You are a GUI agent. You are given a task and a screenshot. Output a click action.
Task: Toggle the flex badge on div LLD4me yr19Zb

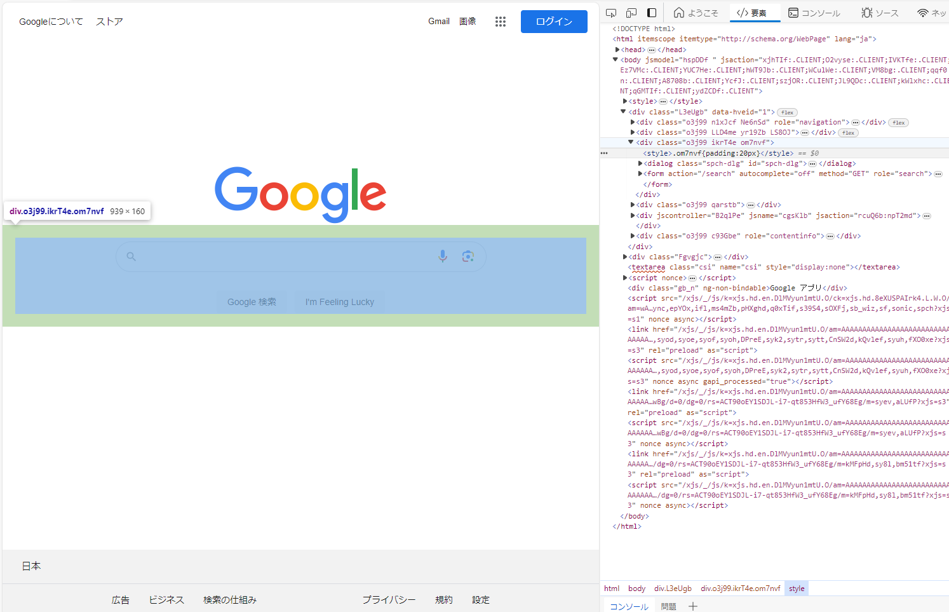click(x=848, y=133)
